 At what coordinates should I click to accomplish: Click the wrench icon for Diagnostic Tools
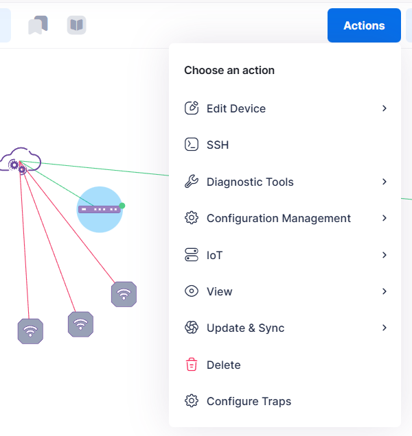pyautogui.click(x=192, y=182)
